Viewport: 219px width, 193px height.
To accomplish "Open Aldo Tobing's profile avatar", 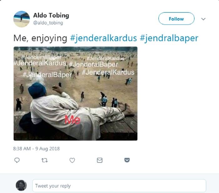I will tap(22, 19).
